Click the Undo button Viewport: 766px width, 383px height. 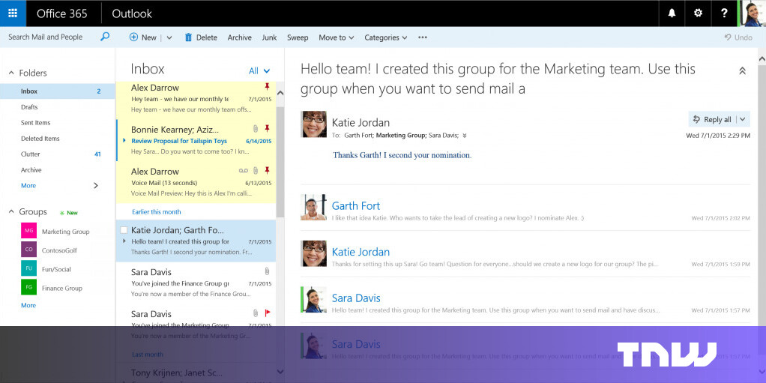click(x=738, y=37)
